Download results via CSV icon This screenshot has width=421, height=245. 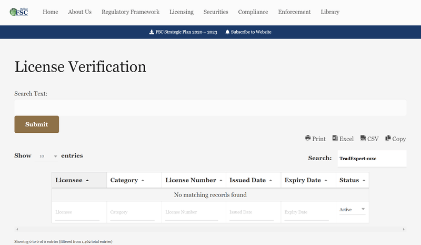(363, 139)
